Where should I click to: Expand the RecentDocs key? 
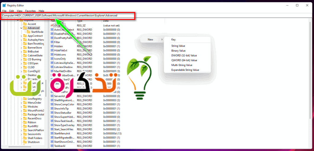[x=21, y=119]
